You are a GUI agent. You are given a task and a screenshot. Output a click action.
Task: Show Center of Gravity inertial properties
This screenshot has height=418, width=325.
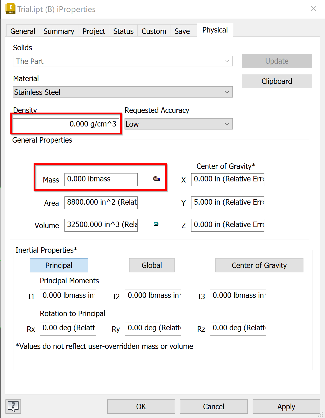(259, 265)
